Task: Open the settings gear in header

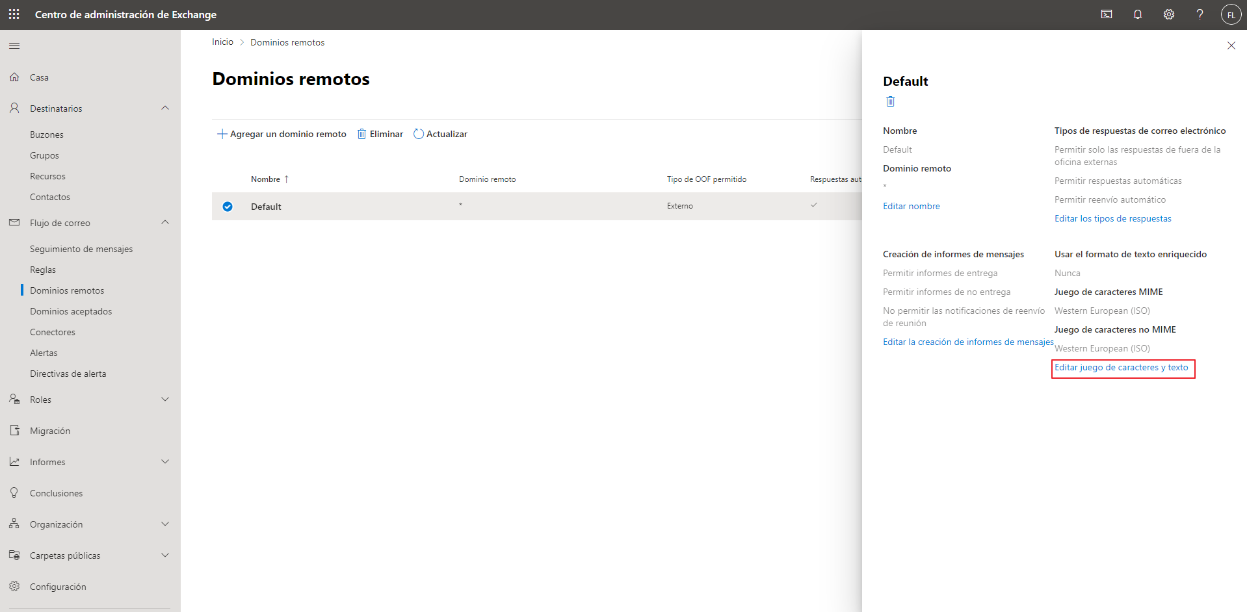Action: pyautogui.click(x=1169, y=14)
